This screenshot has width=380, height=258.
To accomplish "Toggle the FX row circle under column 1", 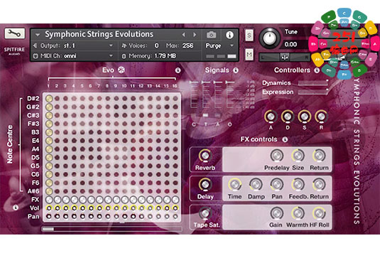I will point(49,200).
